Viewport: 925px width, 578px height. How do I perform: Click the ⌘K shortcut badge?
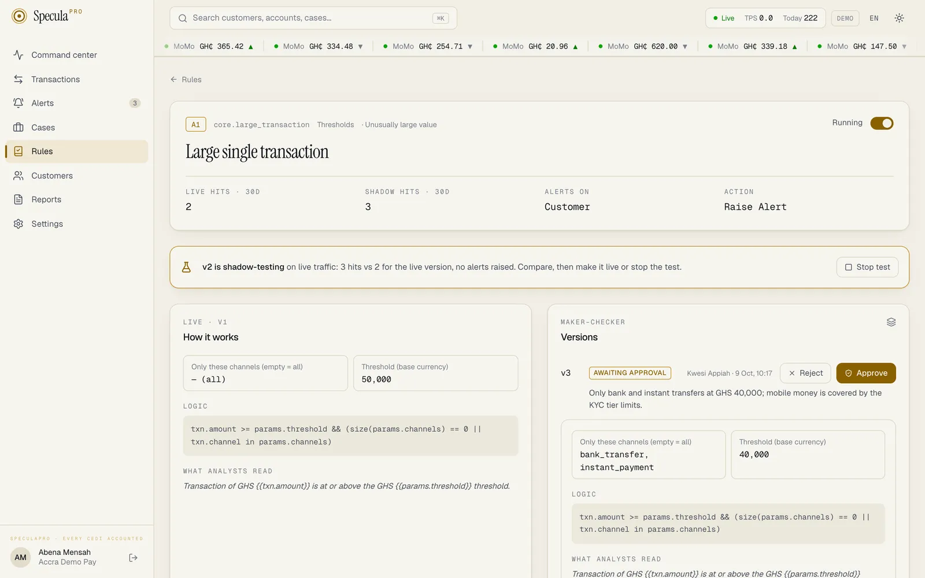pos(441,18)
